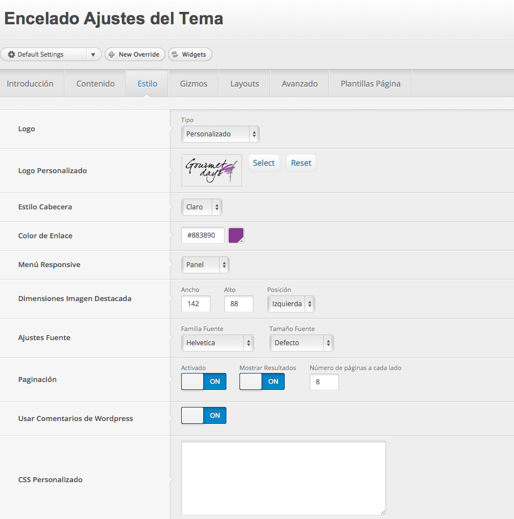
Task: Toggle the Paginación Activado switch
Action: 204,381
